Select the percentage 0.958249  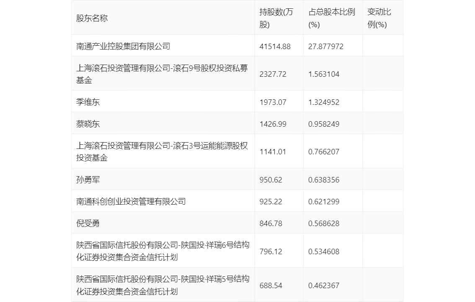(323, 124)
